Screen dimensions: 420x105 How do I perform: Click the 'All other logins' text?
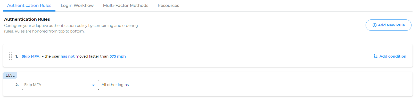(115, 85)
